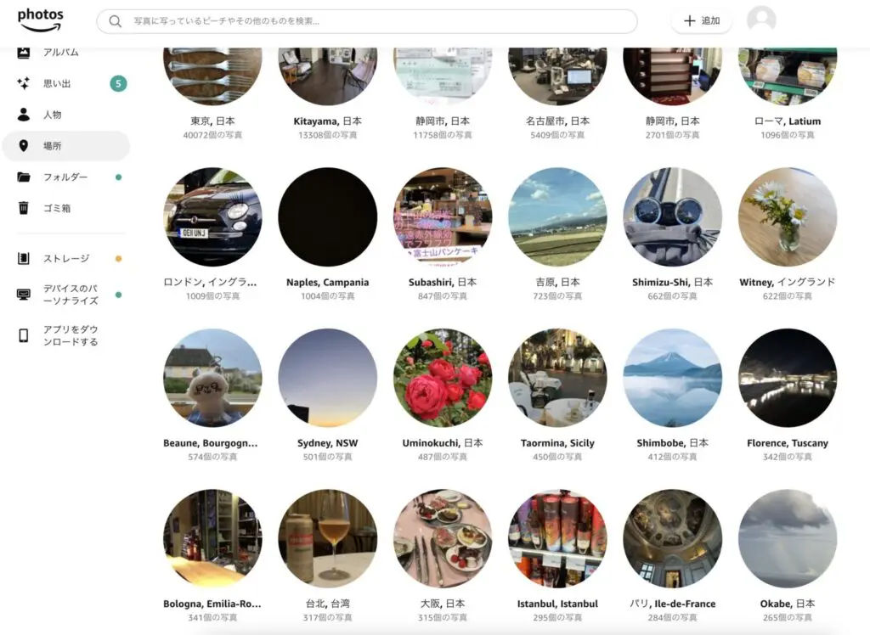870x635 pixels.
Task: Open the user profile avatar
Action: 761,20
